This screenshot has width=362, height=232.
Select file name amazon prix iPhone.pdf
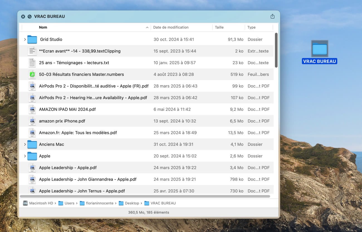62,121
